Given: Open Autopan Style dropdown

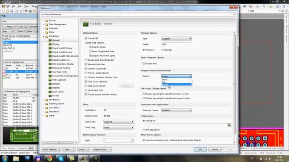Looking at the screenshot, I should pyautogui.click(x=177, y=39).
